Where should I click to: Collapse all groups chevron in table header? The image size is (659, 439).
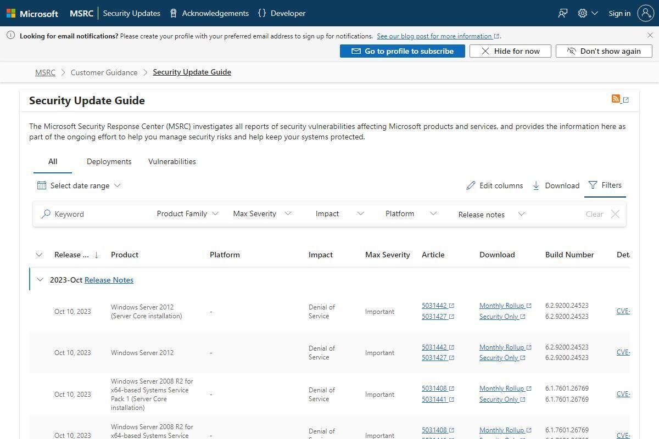point(39,255)
